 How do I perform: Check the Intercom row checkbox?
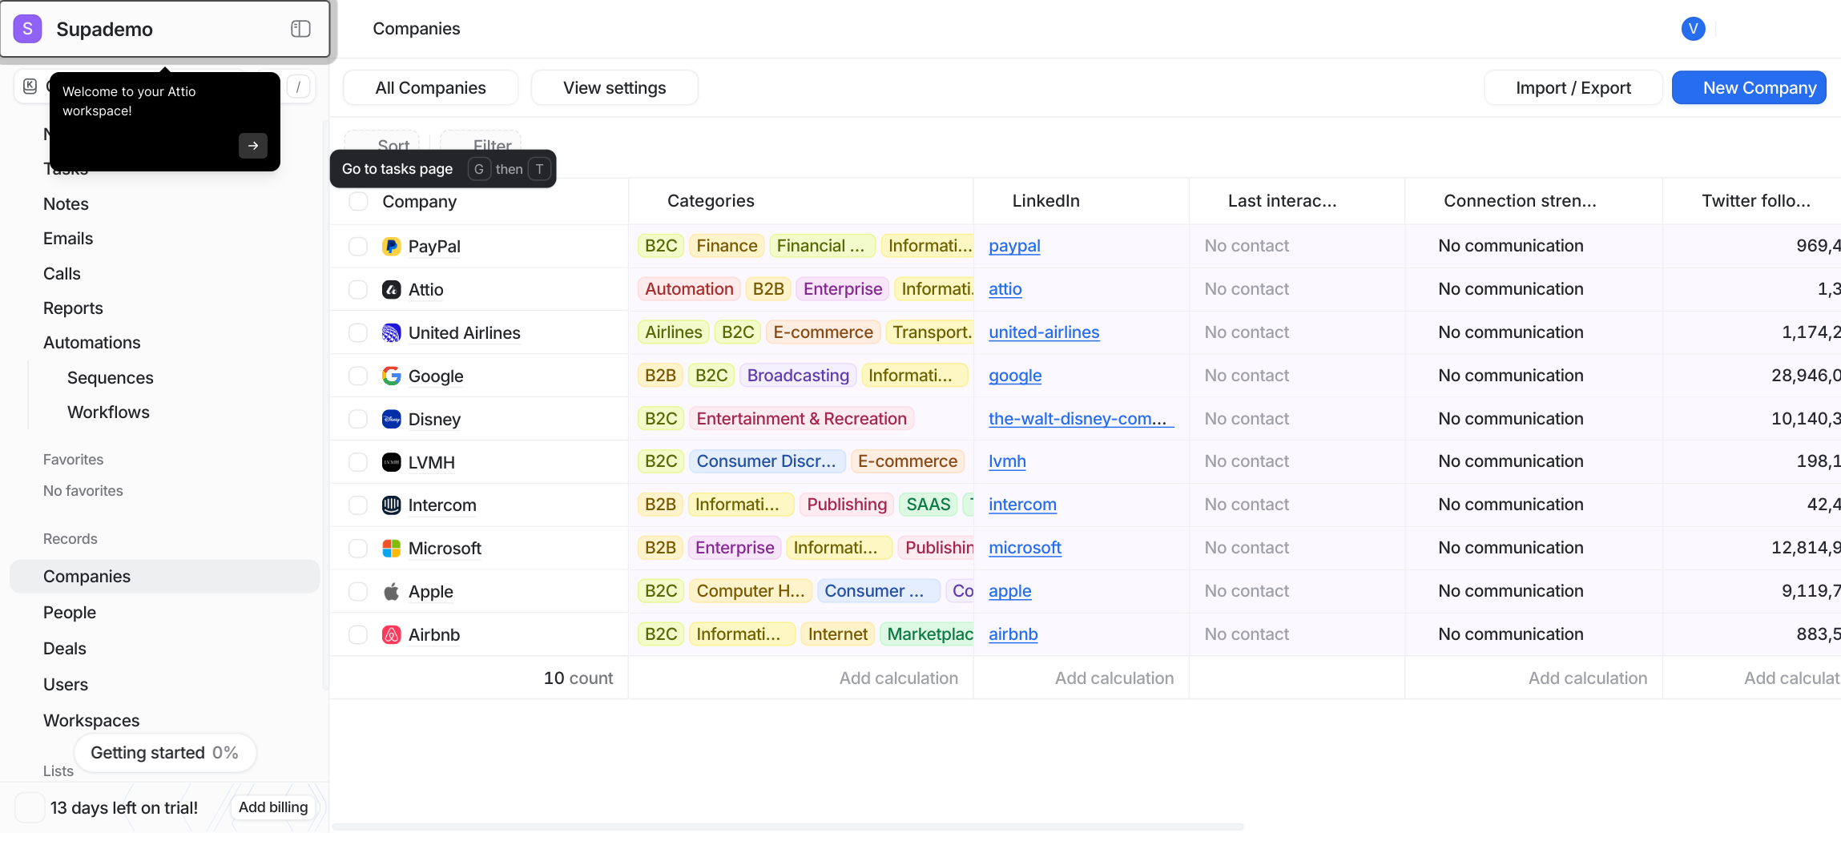[358, 505]
